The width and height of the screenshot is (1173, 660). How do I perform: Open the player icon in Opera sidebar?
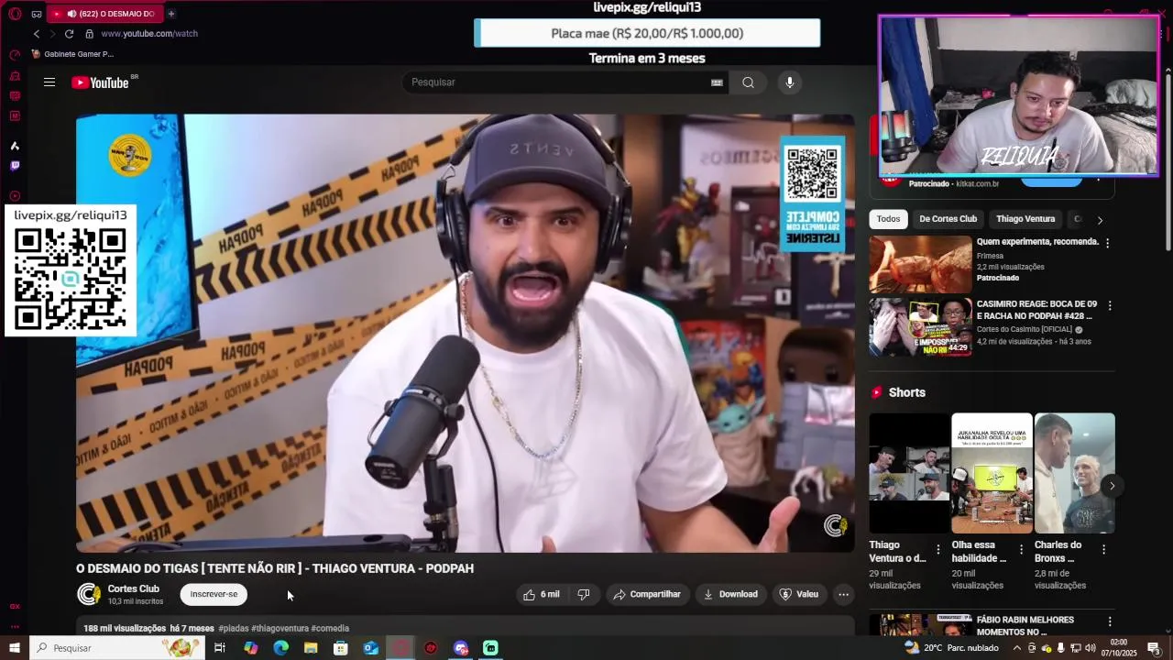pos(15,196)
